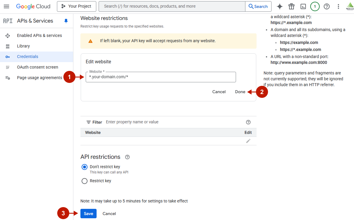Image resolution: width=354 pixels, height=220 pixels.
Task: Save the API key restriction settings
Action: coord(88,214)
